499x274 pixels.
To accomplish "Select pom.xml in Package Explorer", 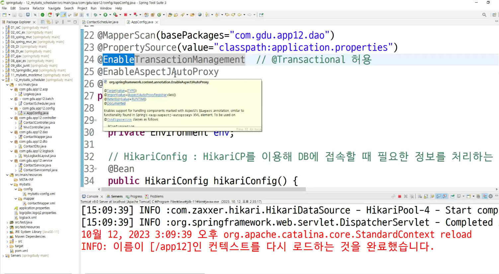I will click(x=21, y=251).
